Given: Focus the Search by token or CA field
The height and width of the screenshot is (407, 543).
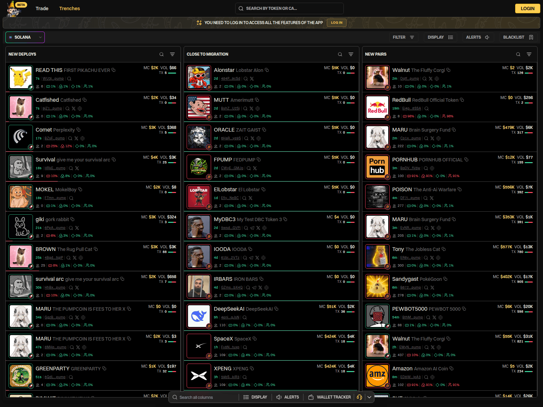Looking at the screenshot, I should 289,8.
